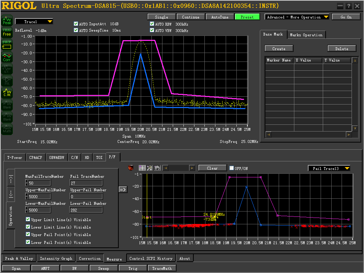Toggle AUTO RBW checkbox
This screenshot has width=364, height=273.
(x=152, y=24)
